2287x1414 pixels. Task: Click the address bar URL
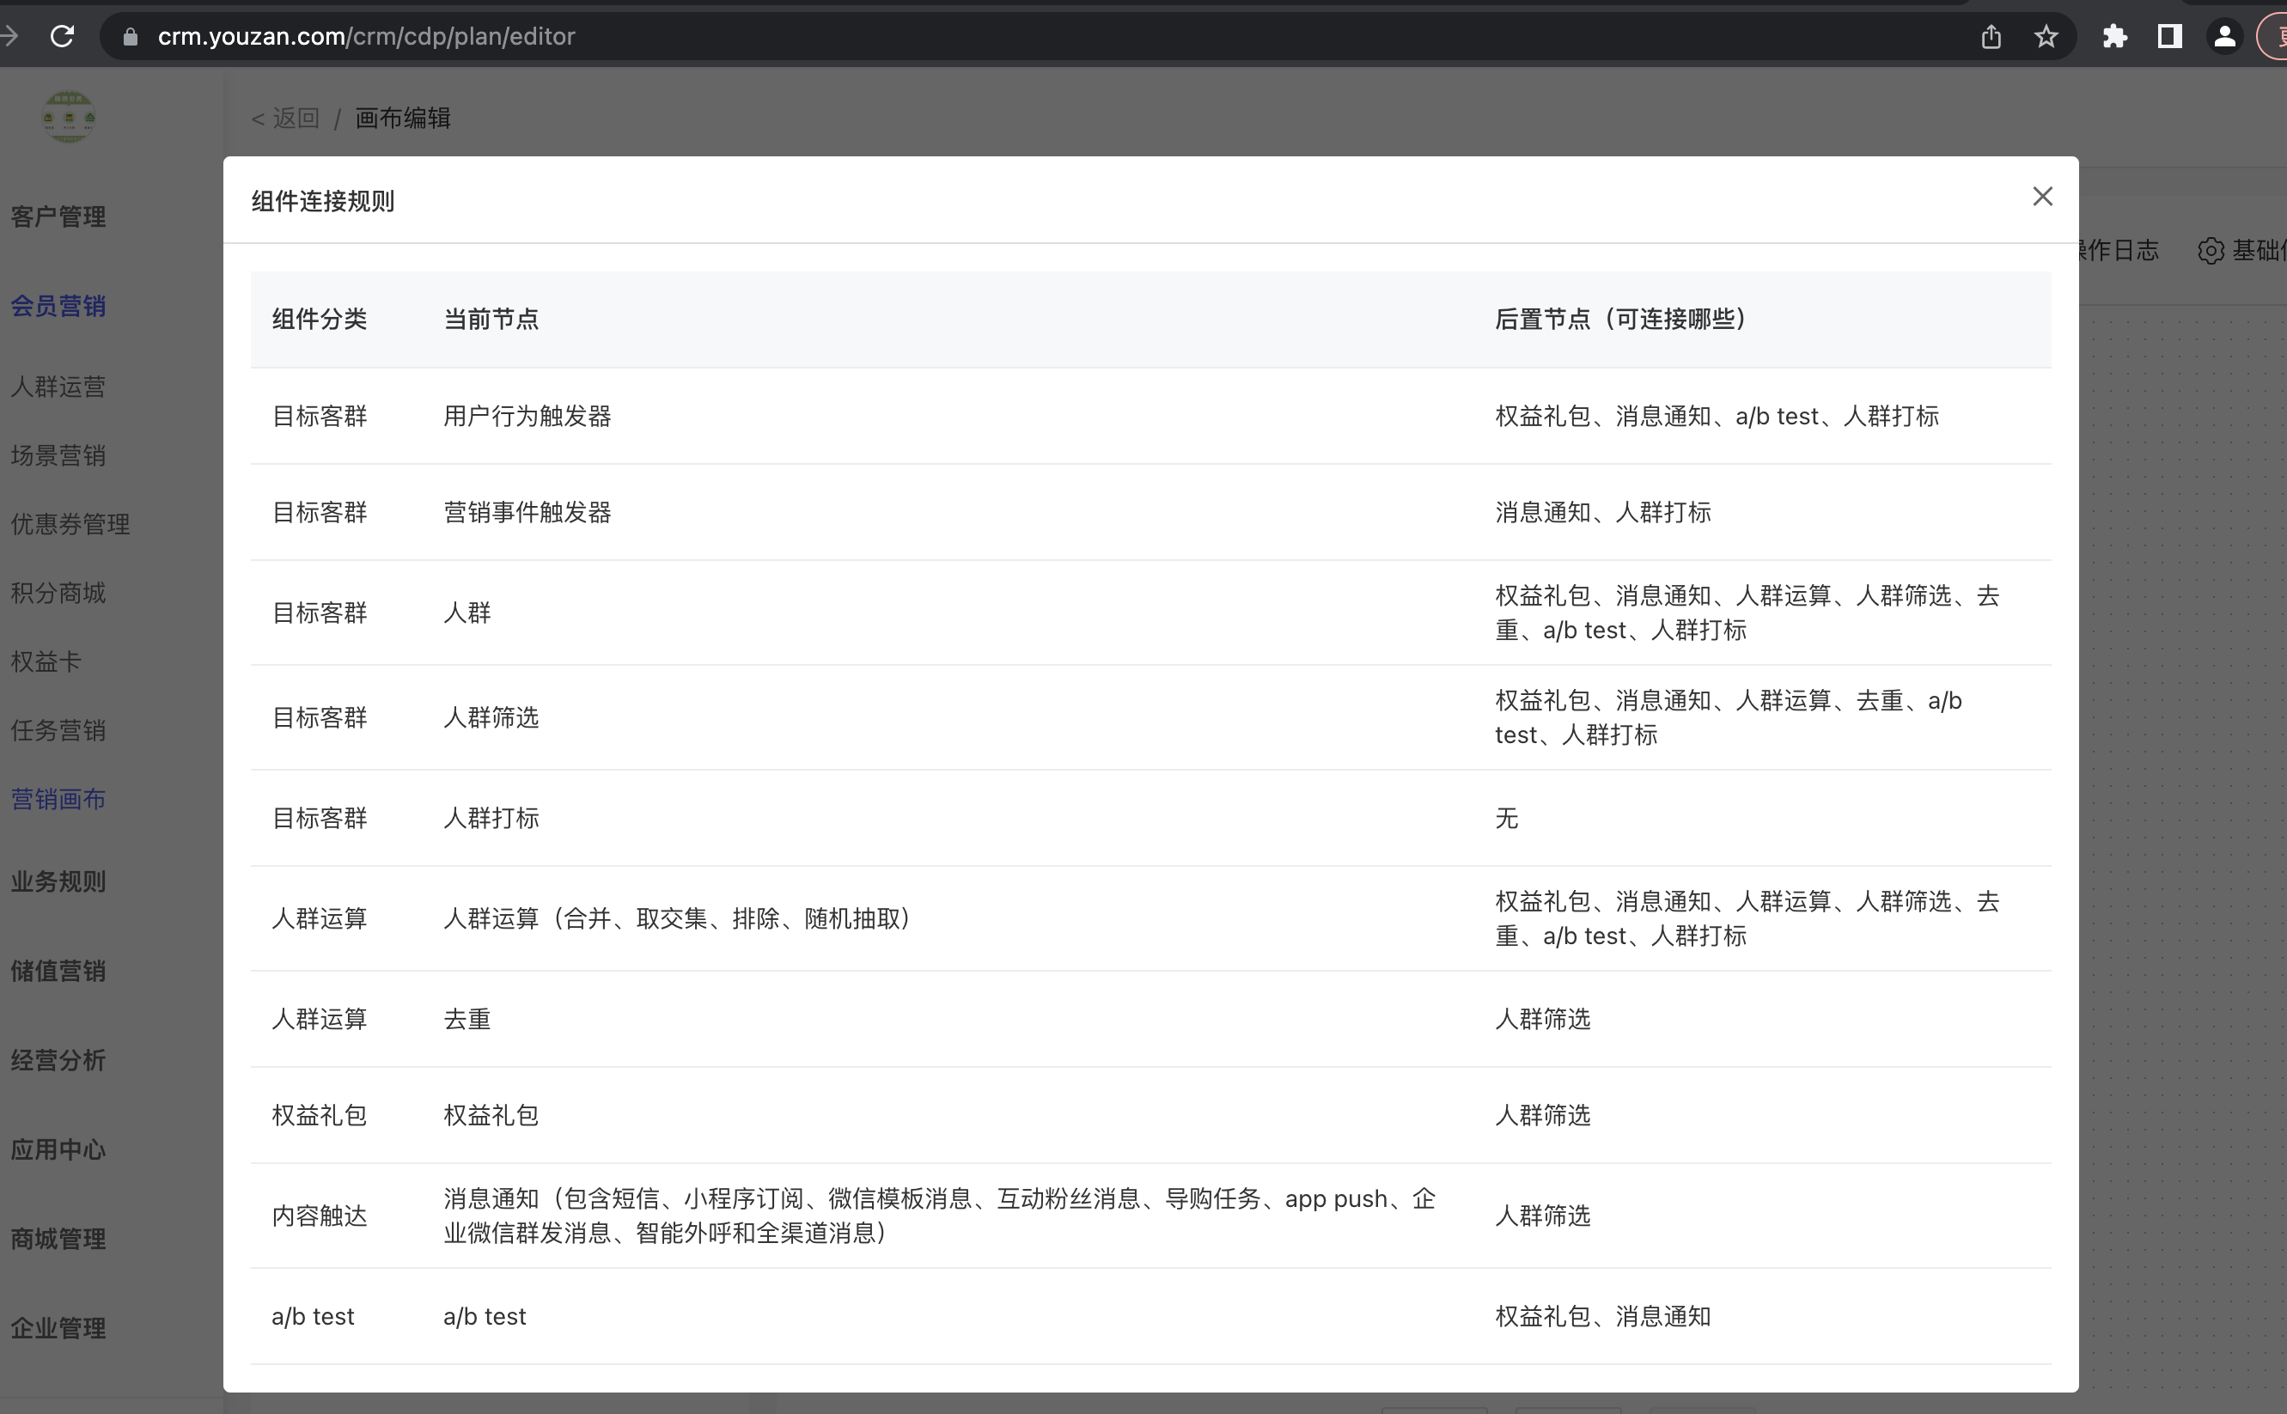pos(367,36)
